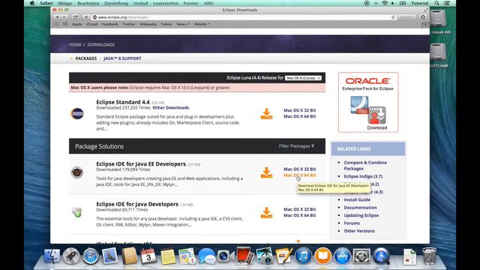
Task: Open the Hilfe menu
Action: click(208, 3)
